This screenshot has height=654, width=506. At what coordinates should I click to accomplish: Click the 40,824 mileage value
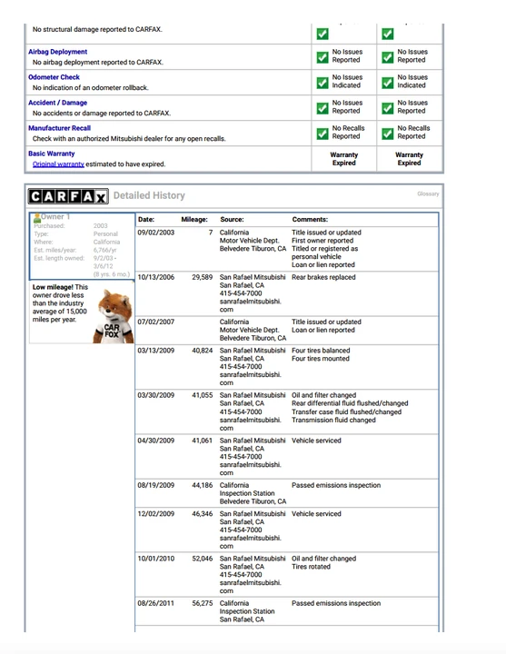coord(203,351)
